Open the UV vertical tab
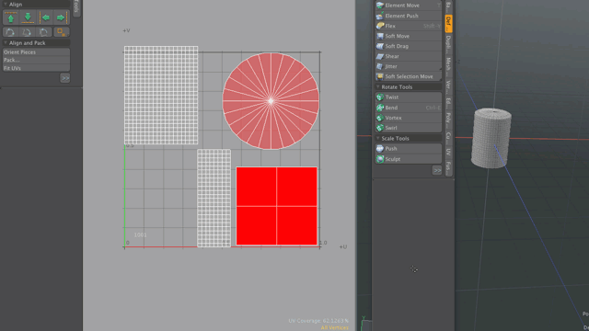The image size is (589, 331). [x=448, y=152]
